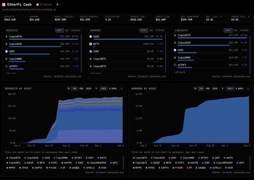Viewport: 254px width, 180px height.
Task: Click the pink EtherFi Cash logo square
Action: tap(4, 4)
